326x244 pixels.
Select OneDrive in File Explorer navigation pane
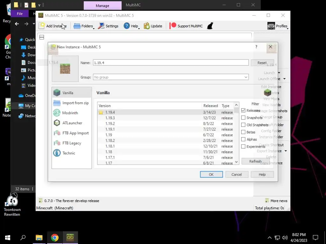pyautogui.click(x=27, y=95)
